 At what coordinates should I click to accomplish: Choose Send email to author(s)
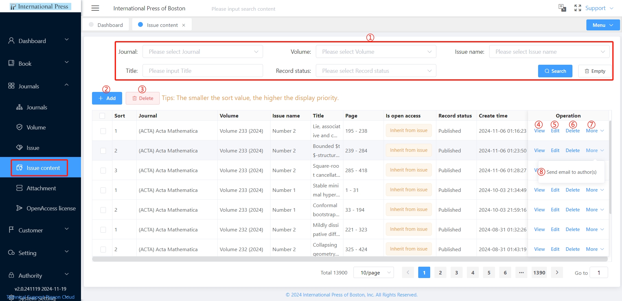tap(571, 172)
